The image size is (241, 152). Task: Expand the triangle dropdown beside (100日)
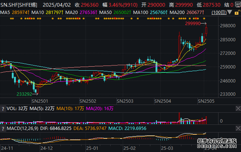point(229,12)
